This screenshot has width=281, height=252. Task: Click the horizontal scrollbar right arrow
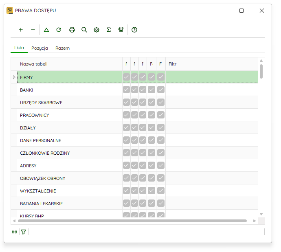tap(255, 221)
